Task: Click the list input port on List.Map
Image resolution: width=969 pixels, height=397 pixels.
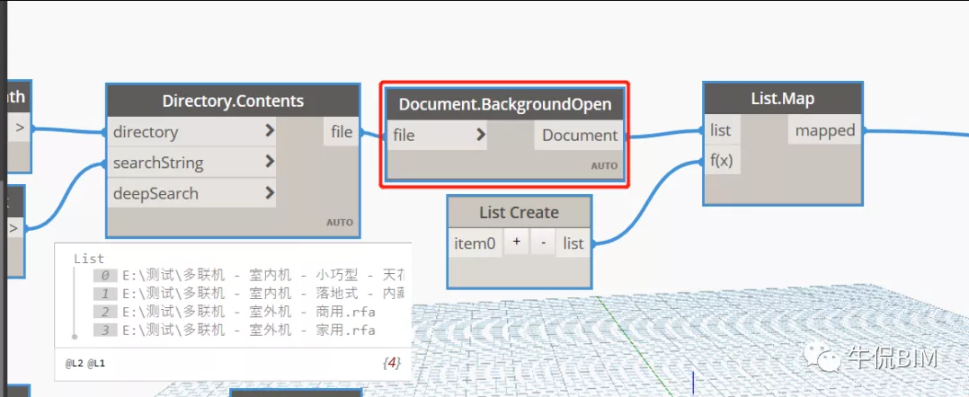Action: pyautogui.click(x=721, y=130)
